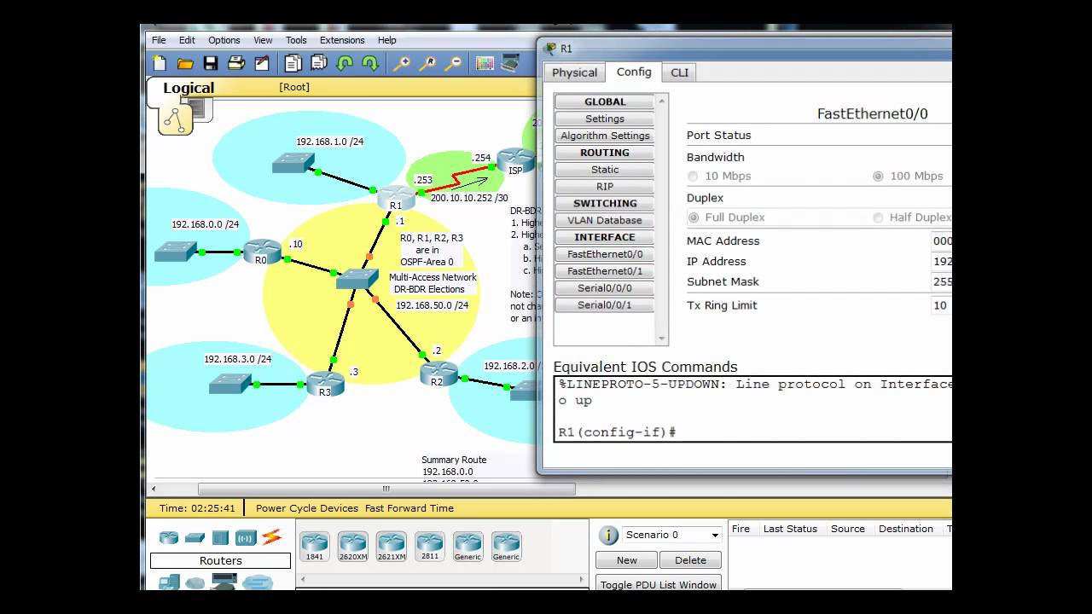
Task: Click the central switch in the topology
Action: click(357, 278)
